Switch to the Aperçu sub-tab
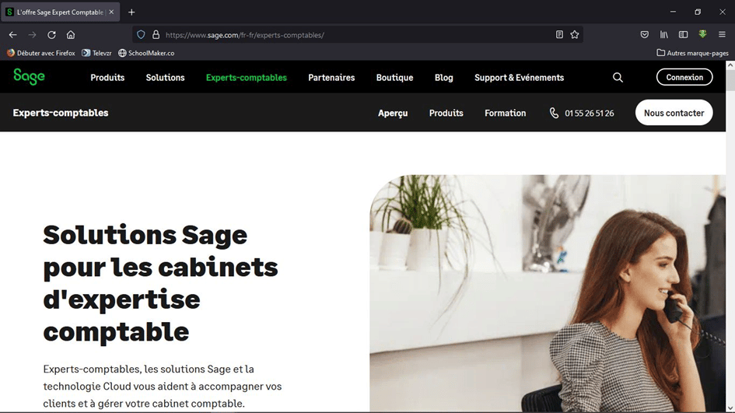Image resolution: width=735 pixels, height=413 pixels. [x=393, y=113]
